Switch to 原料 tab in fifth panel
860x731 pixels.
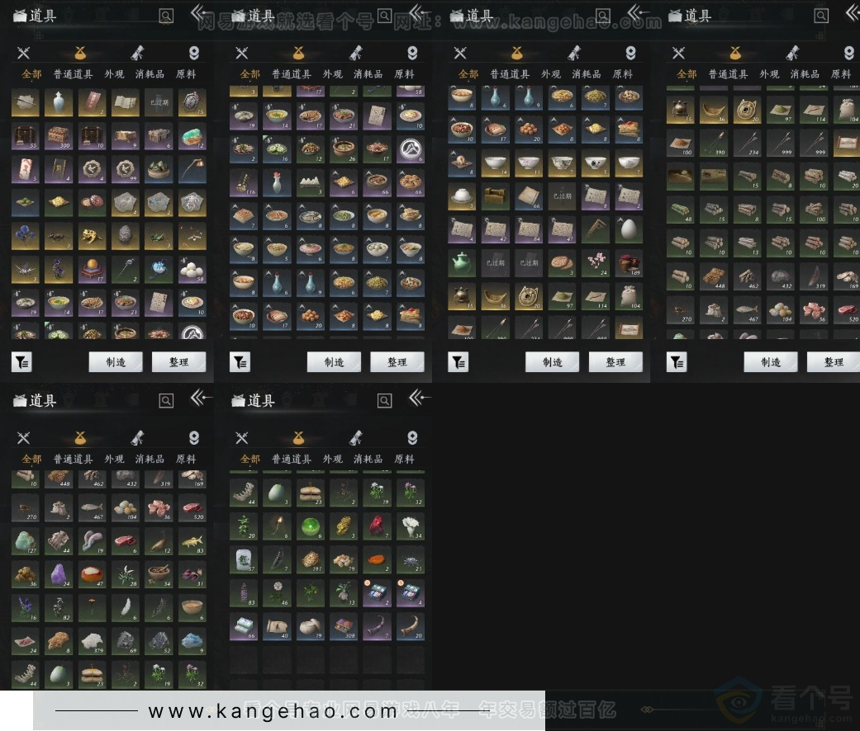click(186, 459)
